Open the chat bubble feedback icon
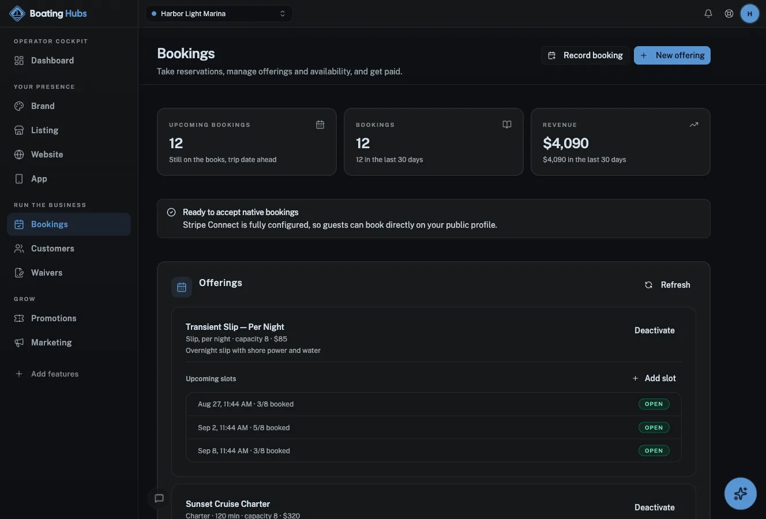This screenshot has height=519, width=766. tap(159, 498)
